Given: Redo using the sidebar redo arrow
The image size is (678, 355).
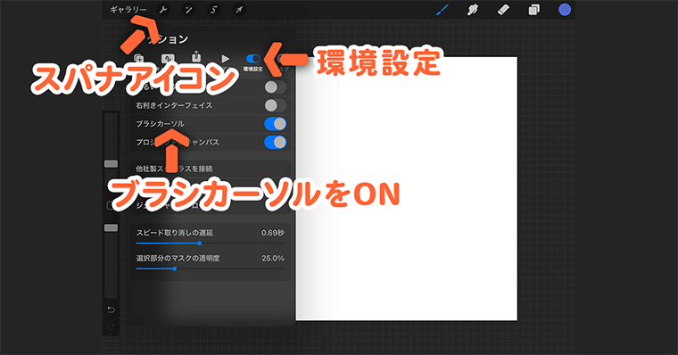Looking at the screenshot, I should point(112,327).
